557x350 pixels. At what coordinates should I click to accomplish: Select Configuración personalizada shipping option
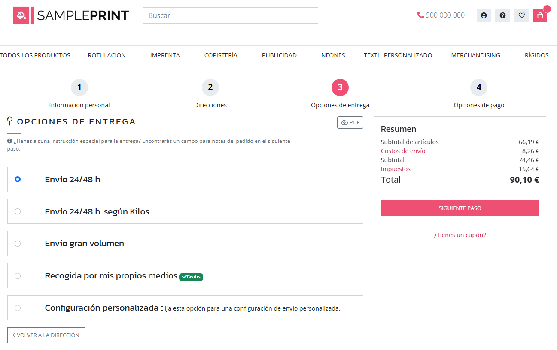pos(18,308)
